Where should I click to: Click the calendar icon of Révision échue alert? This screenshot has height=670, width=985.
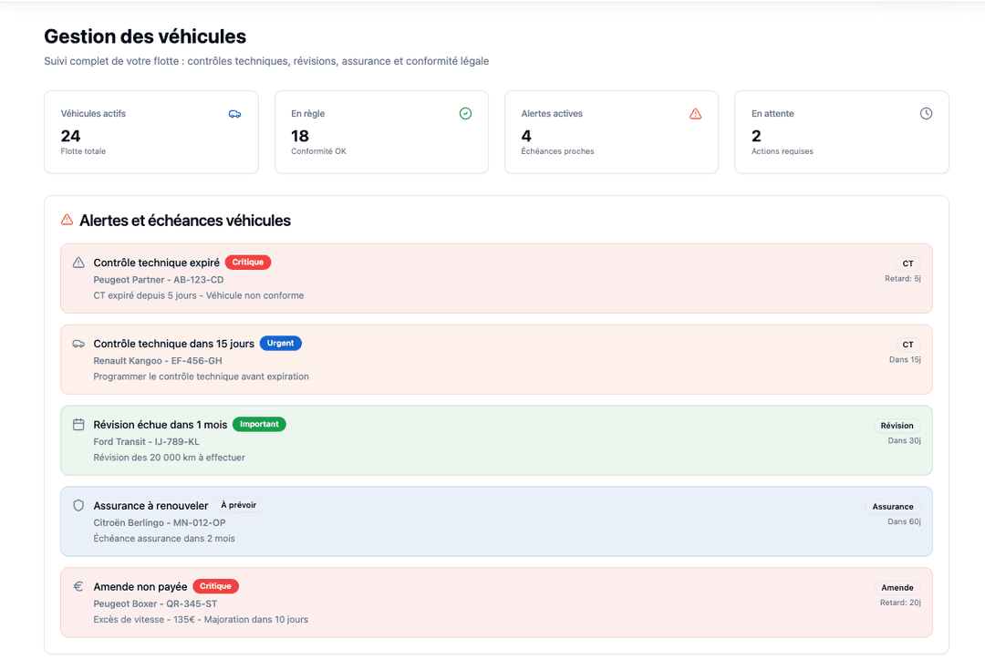tap(78, 425)
